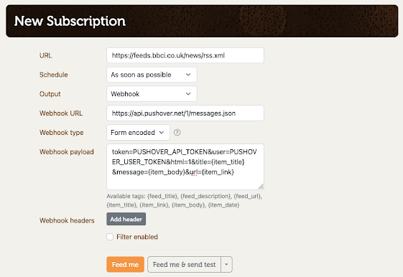The width and height of the screenshot is (403, 277).
Task: Click the Webhook type label
Action: (x=62, y=133)
